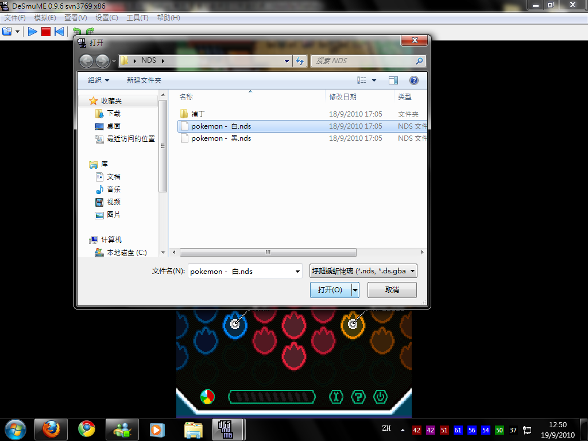Viewport: 588px width, 441px height.
Task: Open the filename history dropdown arrow
Action: [x=297, y=271]
